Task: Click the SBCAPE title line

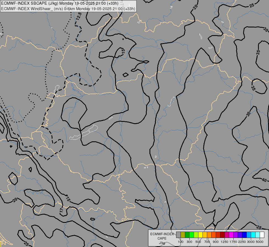Action: coord(60,3)
